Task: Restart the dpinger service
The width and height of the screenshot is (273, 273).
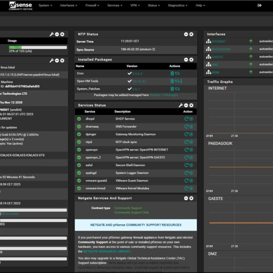Action: (x=186, y=134)
